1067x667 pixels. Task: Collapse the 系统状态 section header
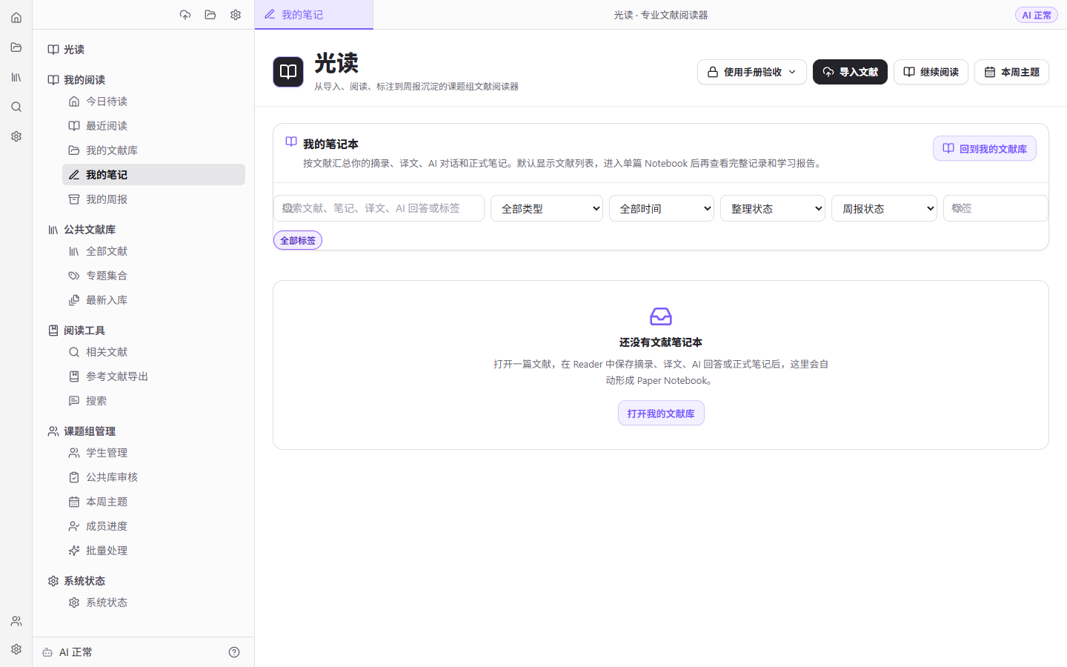point(77,581)
